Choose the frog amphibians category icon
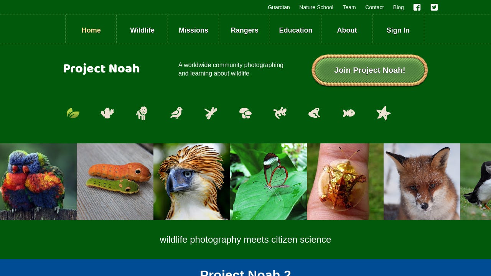Viewport: 491px width, 276px height. (314, 113)
